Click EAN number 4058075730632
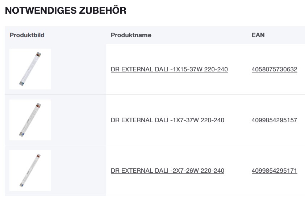This screenshot has height=203, width=305. (274, 70)
